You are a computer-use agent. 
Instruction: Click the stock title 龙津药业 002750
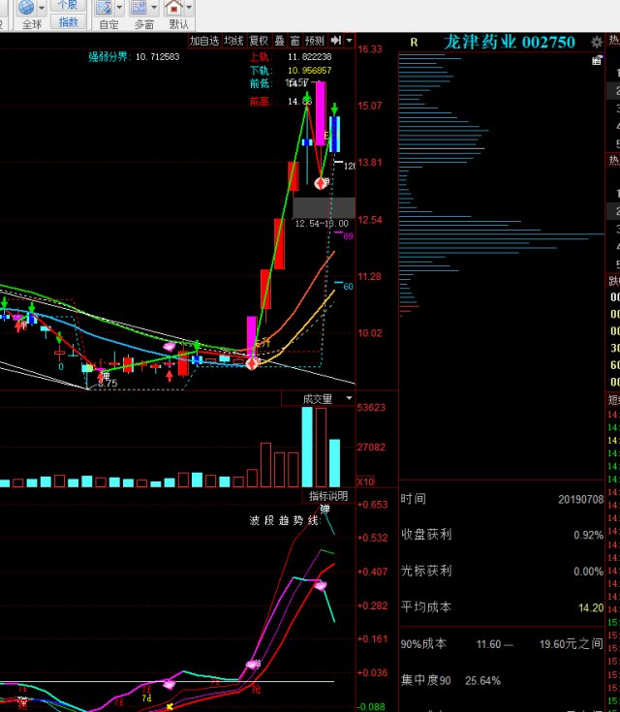[510, 42]
